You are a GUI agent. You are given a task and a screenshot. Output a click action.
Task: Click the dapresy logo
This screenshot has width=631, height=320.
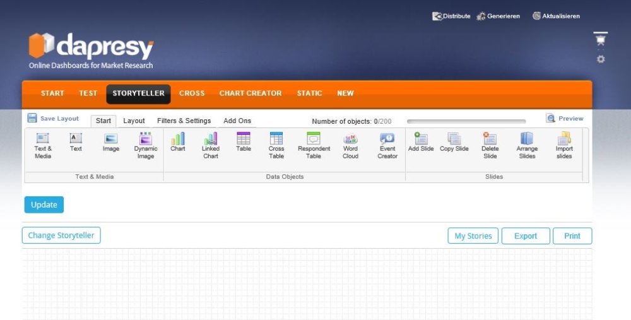pos(91,50)
